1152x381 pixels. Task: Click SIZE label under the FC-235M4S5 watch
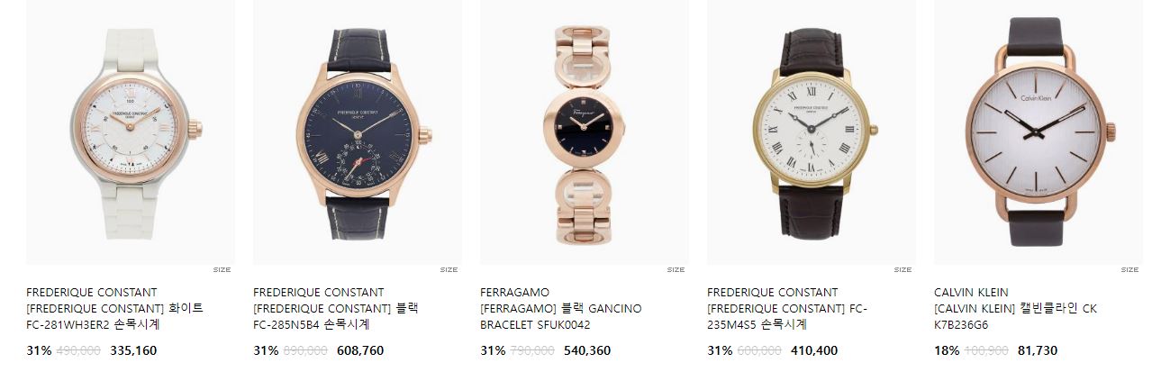pyautogui.click(x=903, y=269)
